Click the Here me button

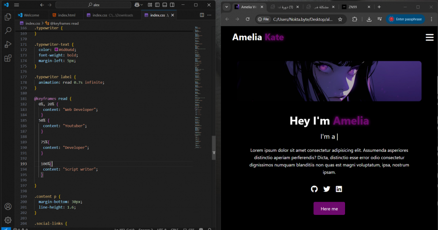[x=329, y=209]
